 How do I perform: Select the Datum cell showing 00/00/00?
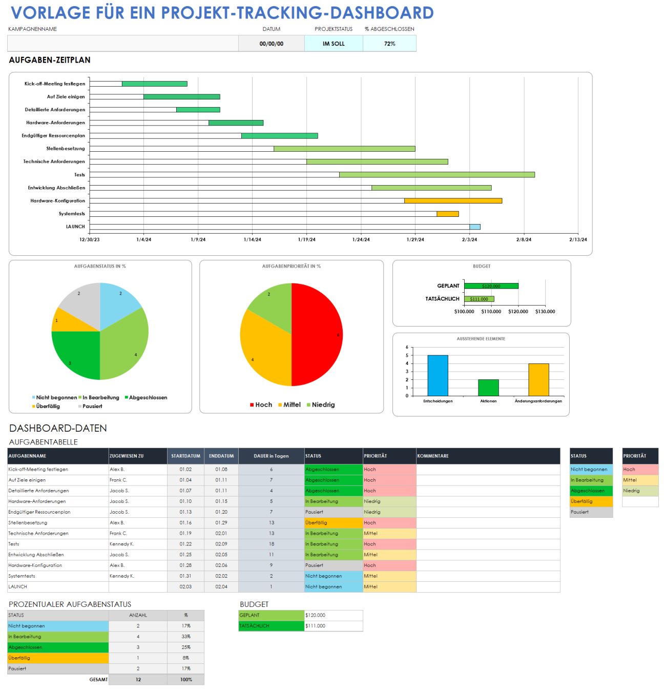pyautogui.click(x=272, y=44)
